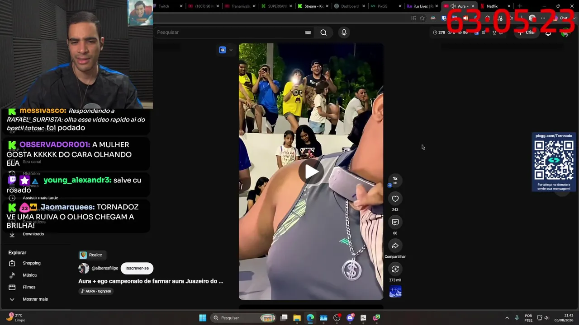Open Downloads in the sidebar
Image resolution: width=579 pixels, height=325 pixels.
[33, 234]
